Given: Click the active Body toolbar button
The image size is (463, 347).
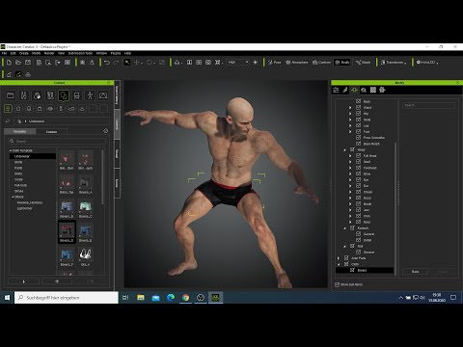Looking at the screenshot, I should (342, 63).
